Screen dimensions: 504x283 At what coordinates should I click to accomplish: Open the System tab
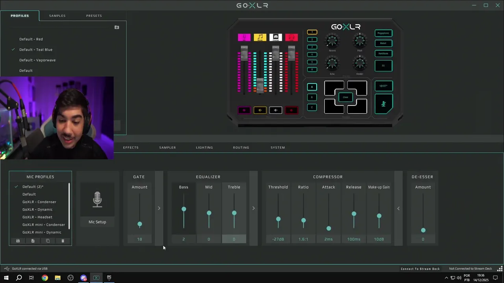(x=278, y=147)
